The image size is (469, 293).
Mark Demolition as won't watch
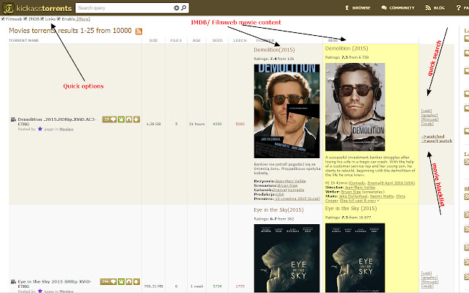pos(437,141)
